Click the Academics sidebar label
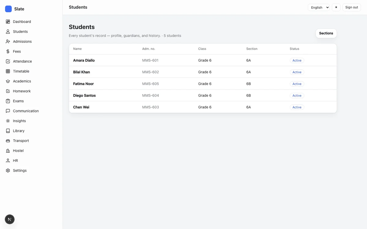367x229 pixels. click(x=22, y=81)
